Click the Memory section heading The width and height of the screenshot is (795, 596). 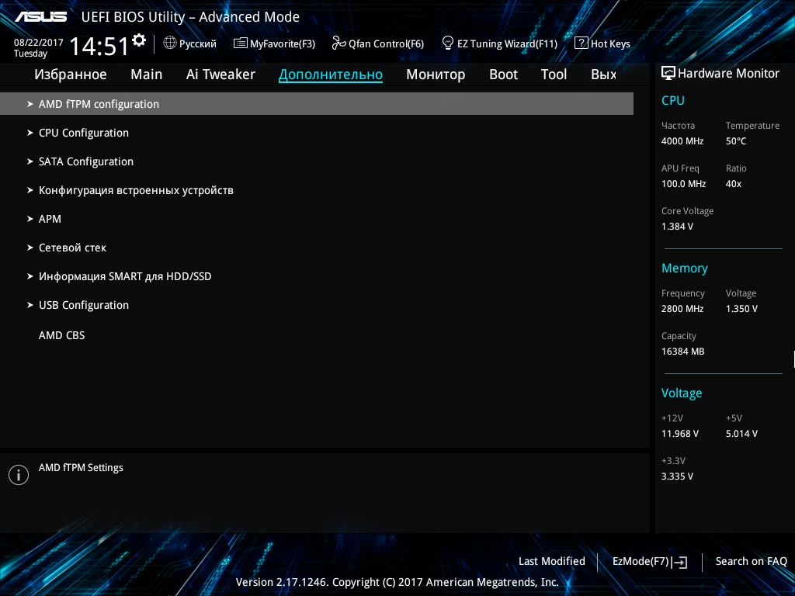coord(685,268)
